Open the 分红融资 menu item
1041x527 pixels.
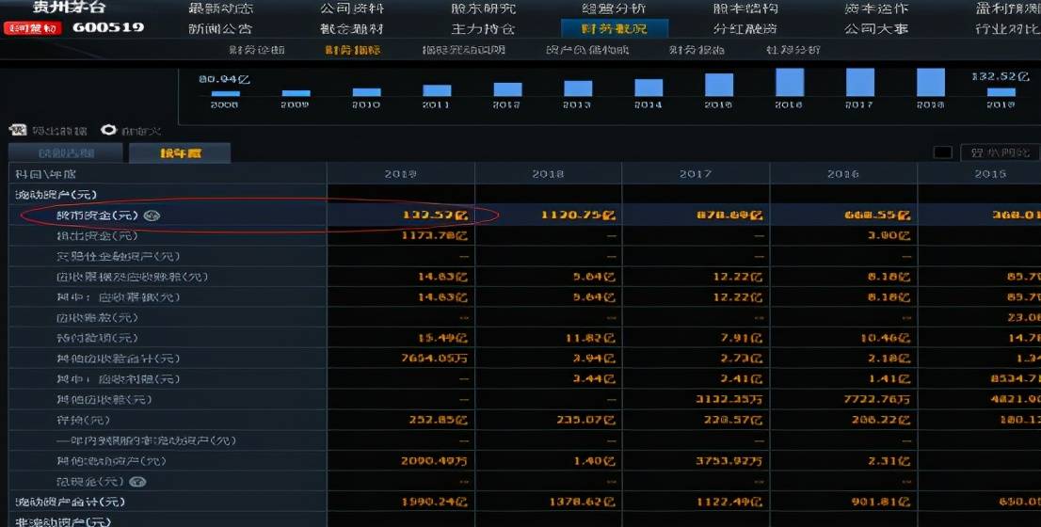click(745, 28)
